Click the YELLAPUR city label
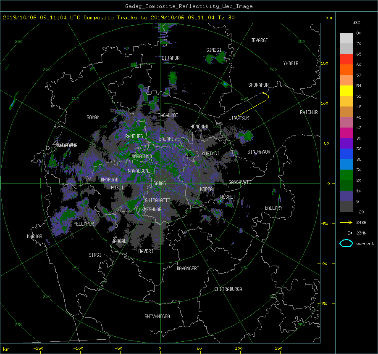This screenshot has height=354, width=378. (84, 224)
